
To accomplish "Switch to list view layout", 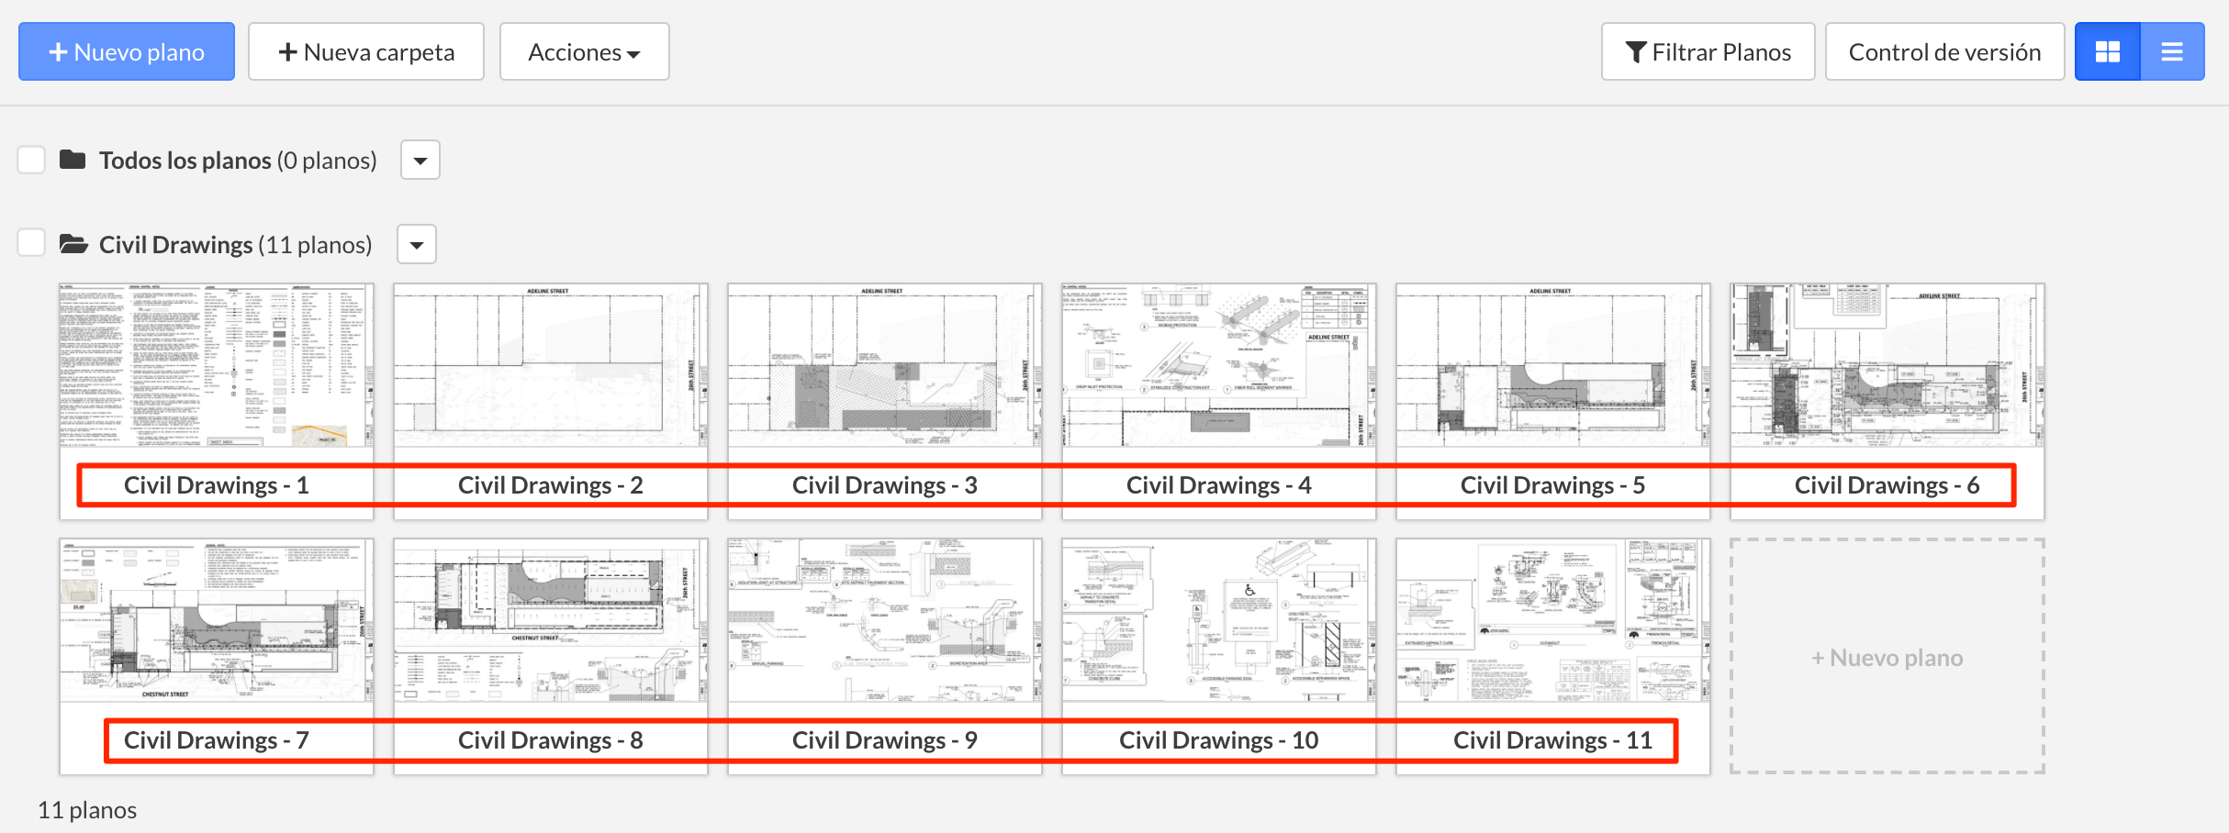I will click(2171, 52).
